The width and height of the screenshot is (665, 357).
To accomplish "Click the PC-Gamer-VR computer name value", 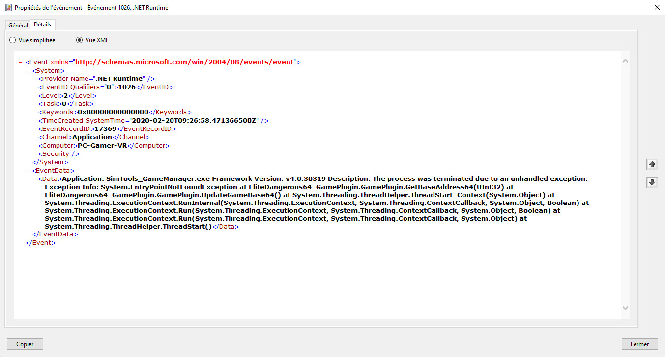I will pos(102,146).
